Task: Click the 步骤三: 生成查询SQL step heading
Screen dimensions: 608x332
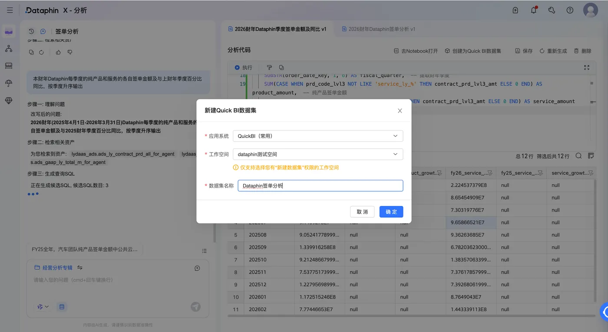Action: [x=51, y=173]
